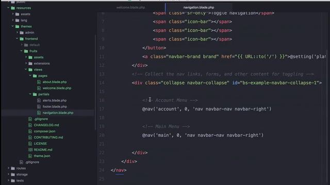Click the extensions folder icon
This screenshot has height=185, width=330.
[30, 63]
